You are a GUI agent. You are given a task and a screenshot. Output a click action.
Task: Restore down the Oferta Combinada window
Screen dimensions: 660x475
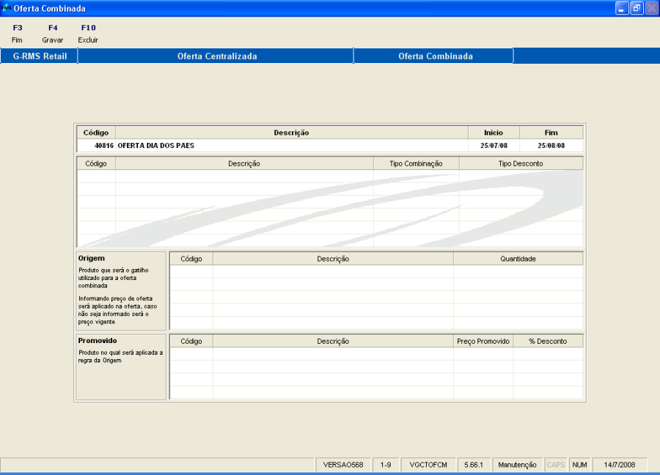tap(637, 8)
